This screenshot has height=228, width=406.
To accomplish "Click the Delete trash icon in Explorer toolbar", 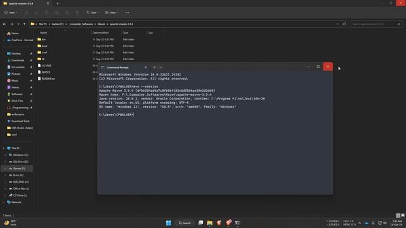I will tap(77, 13).
